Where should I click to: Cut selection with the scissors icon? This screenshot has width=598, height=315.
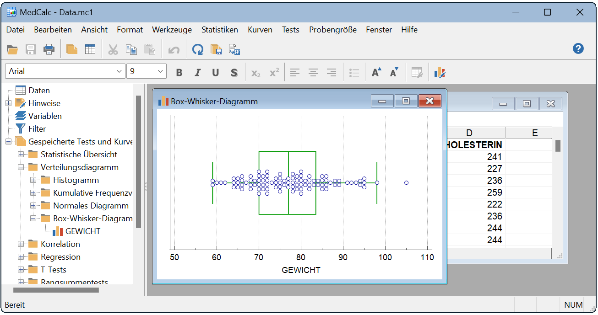click(113, 49)
